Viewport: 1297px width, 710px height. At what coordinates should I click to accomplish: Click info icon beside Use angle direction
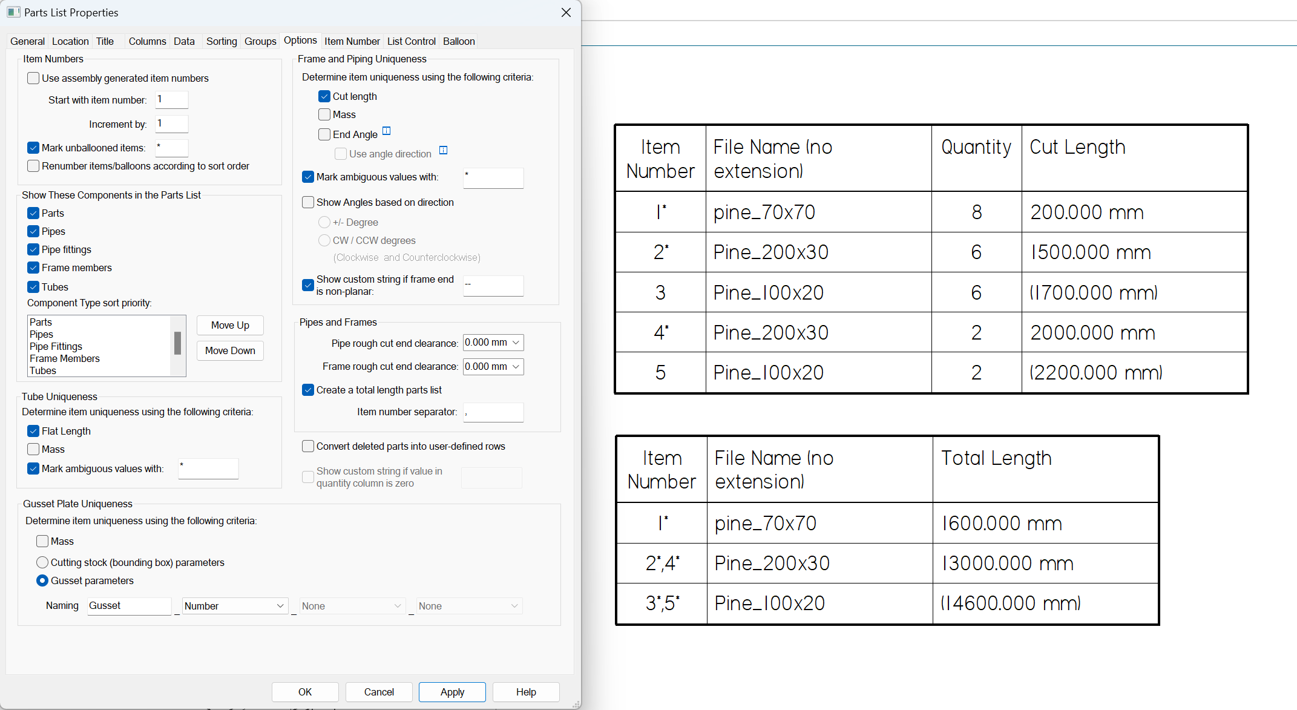point(443,150)
